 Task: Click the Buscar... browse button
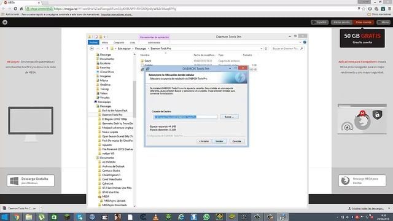[229, 117]
